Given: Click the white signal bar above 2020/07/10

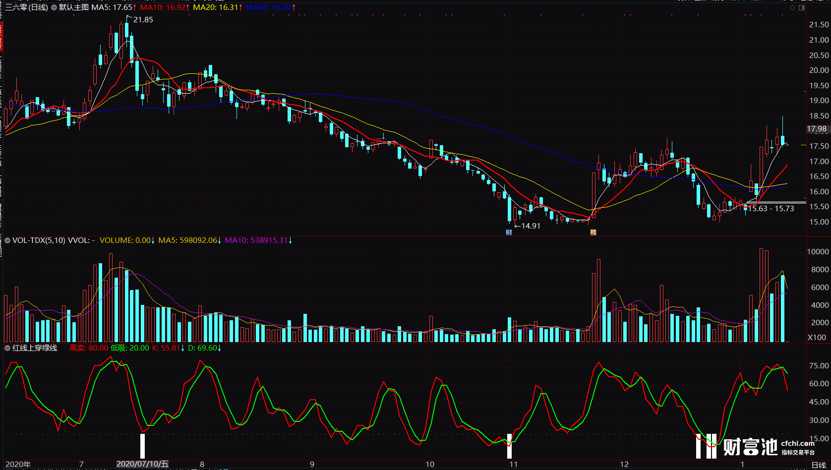Looking at the screenshot, I should coord(143,446).
